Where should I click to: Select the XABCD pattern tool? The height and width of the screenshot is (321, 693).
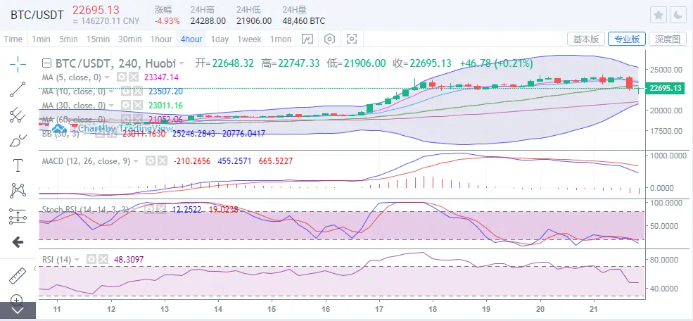[x=18, y=191]
